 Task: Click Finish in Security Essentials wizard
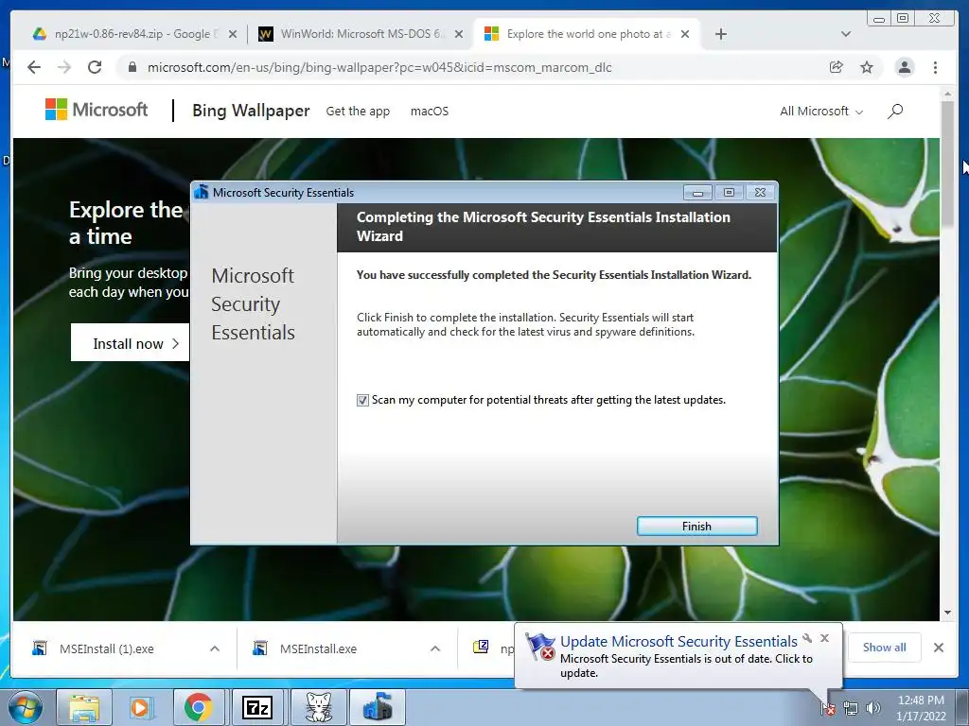pos(696,526)
